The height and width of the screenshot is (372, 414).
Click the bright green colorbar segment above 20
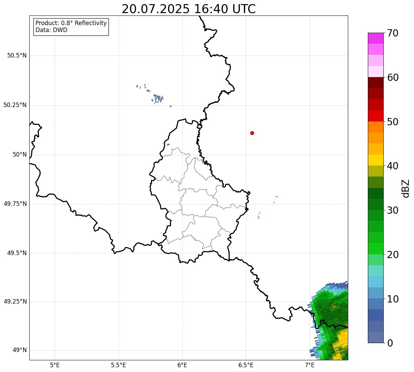tap(375, 248)
